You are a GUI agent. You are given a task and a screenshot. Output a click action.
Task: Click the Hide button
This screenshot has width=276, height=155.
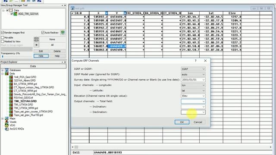(x=41, y=56)
